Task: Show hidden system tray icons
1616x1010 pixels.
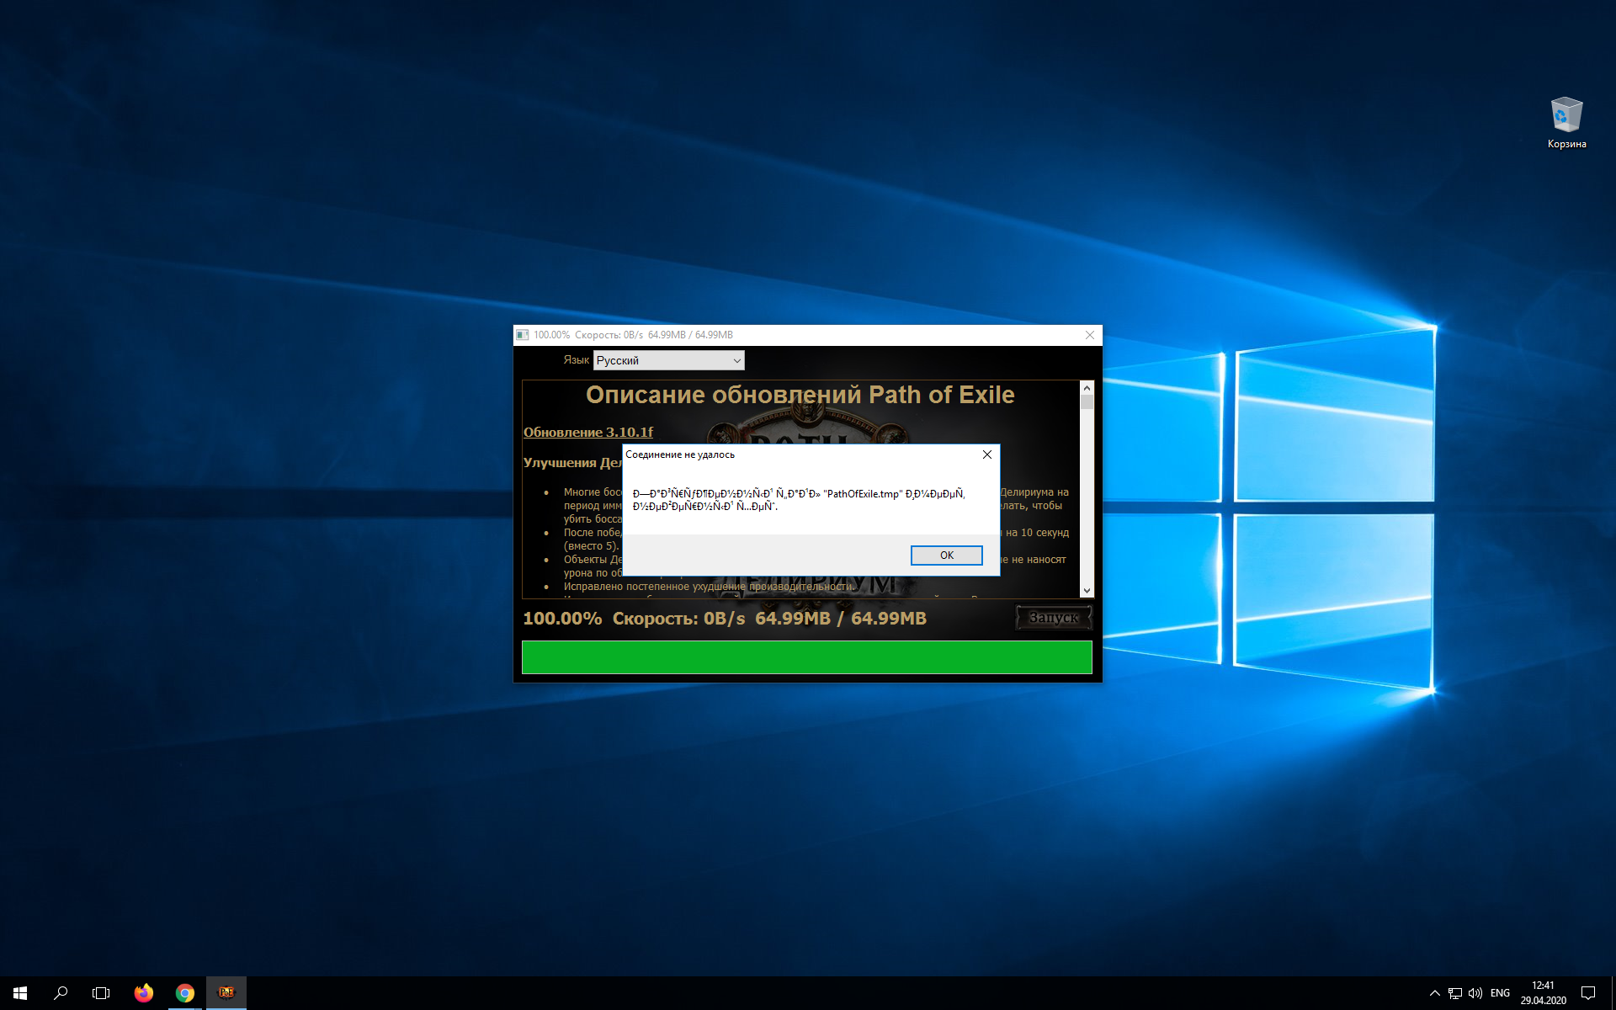Action: [1435, 993]
